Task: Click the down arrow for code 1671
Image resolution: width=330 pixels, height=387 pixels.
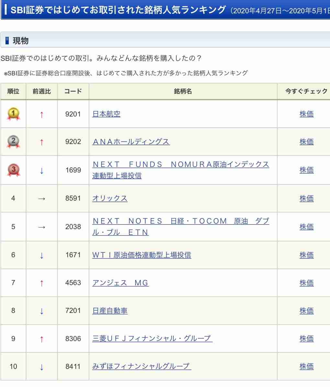Action: pos(42,255)
